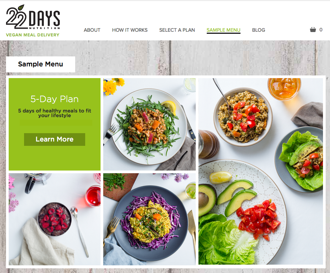
Task: Open the rice bowl with tomatoes photo
Action: point(243,117)
